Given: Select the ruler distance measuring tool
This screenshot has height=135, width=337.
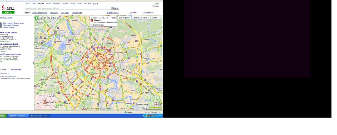Looking at the screenshot, I should coord(45,18).
